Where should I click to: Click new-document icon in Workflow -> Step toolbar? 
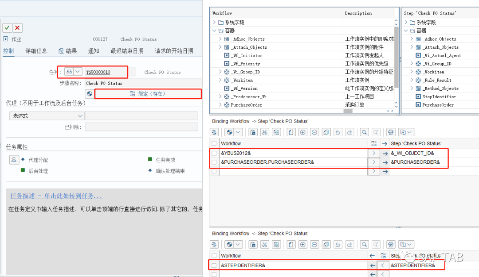(x=291, y=132)
